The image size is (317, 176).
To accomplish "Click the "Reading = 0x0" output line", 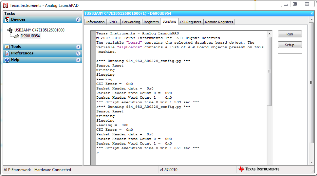I will tap(112, 125).
